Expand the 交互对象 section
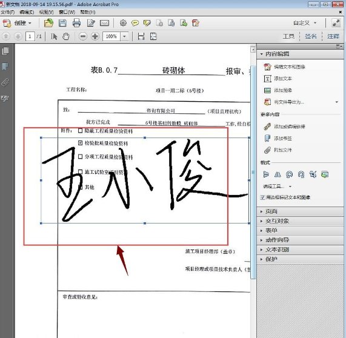The height and width of the screenshot is (338, 346). (301, 221)
